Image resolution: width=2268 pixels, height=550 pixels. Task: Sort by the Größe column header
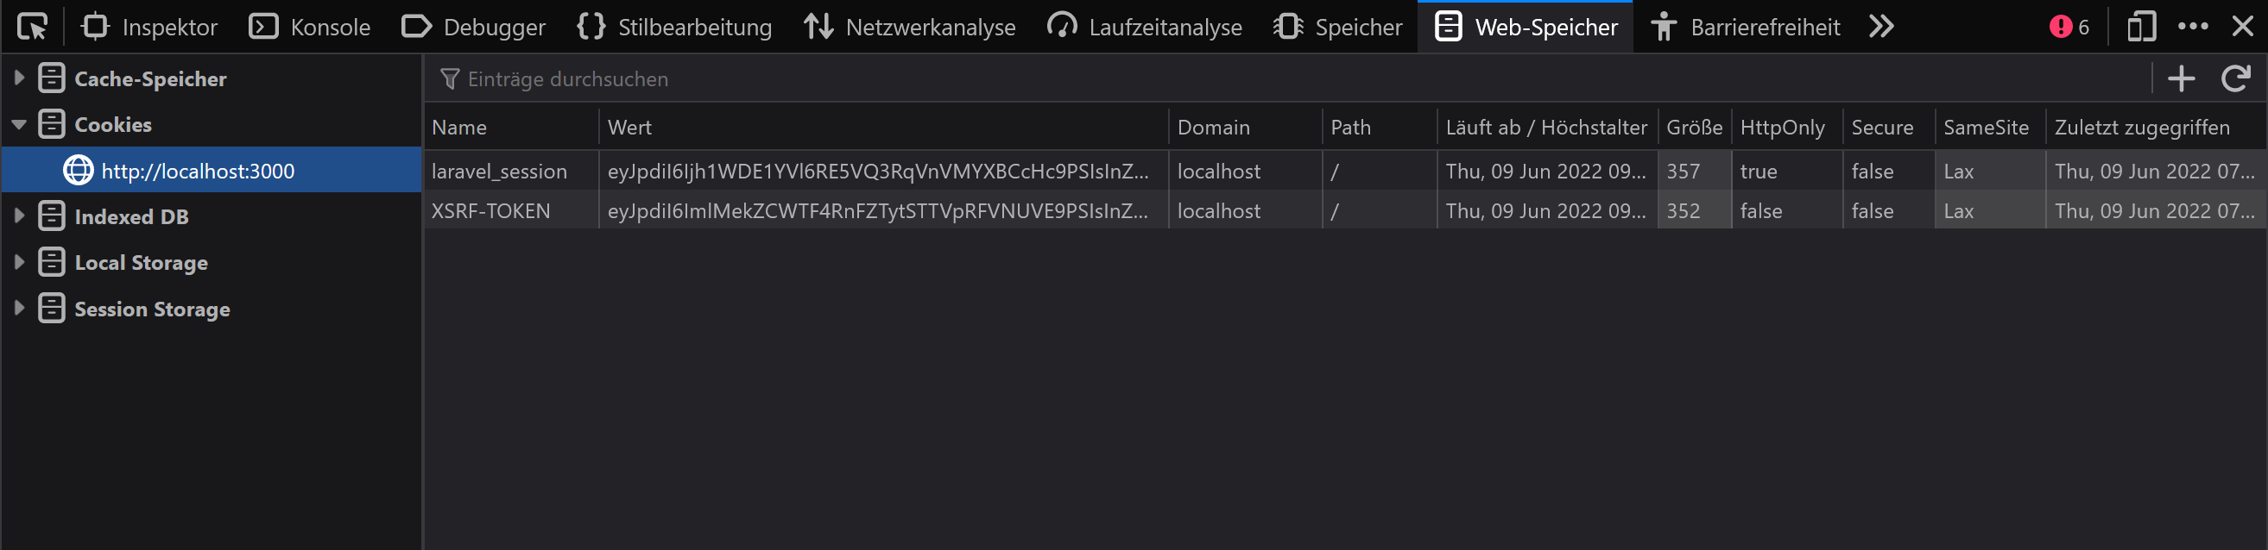[x=1694, y=128]
